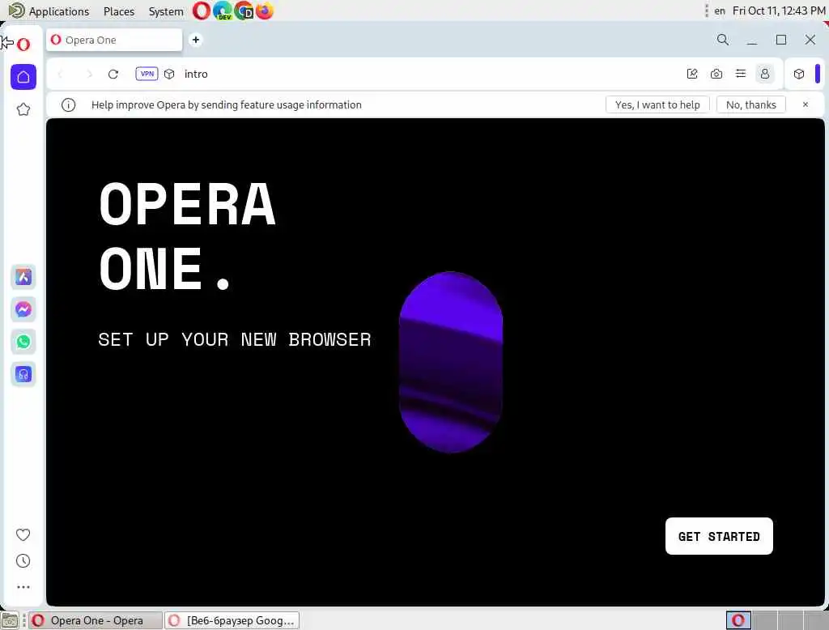Open the Applications menu

[49, 11]
